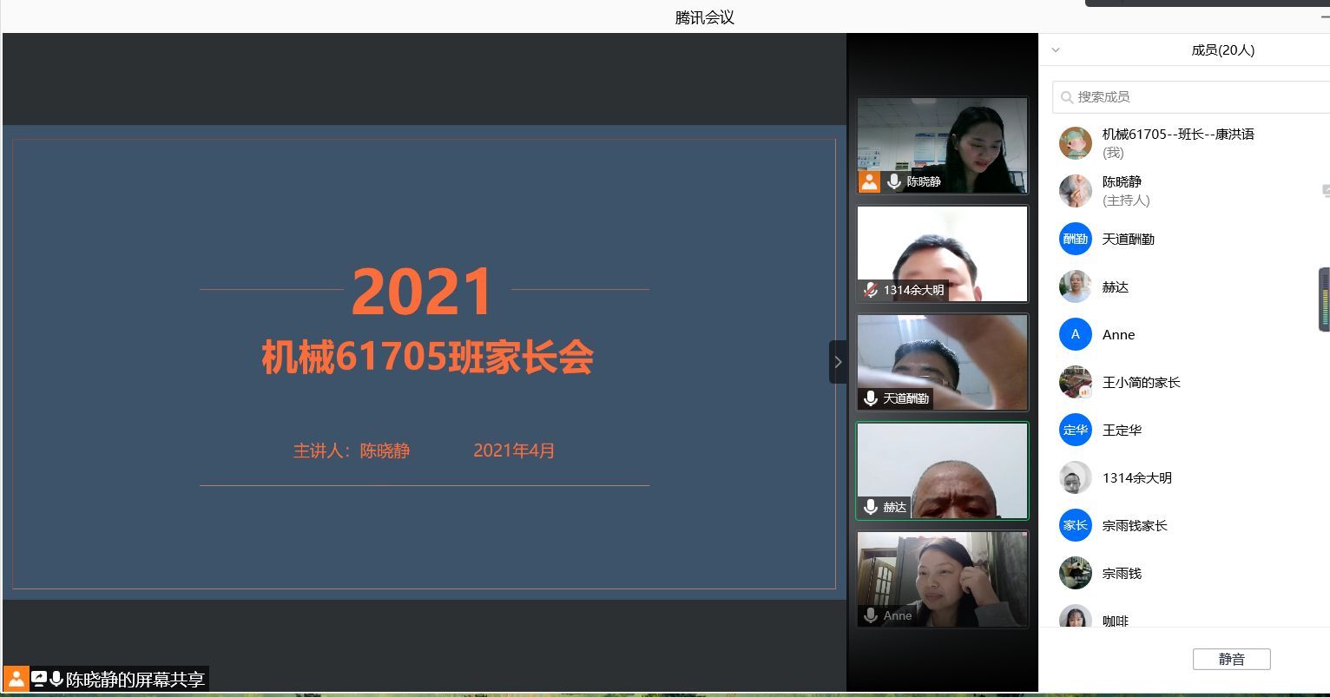Click the screen share icon in bottom-left status bar
The width and height of the screenshot is (1330, 697).
[x=39, y=679]
